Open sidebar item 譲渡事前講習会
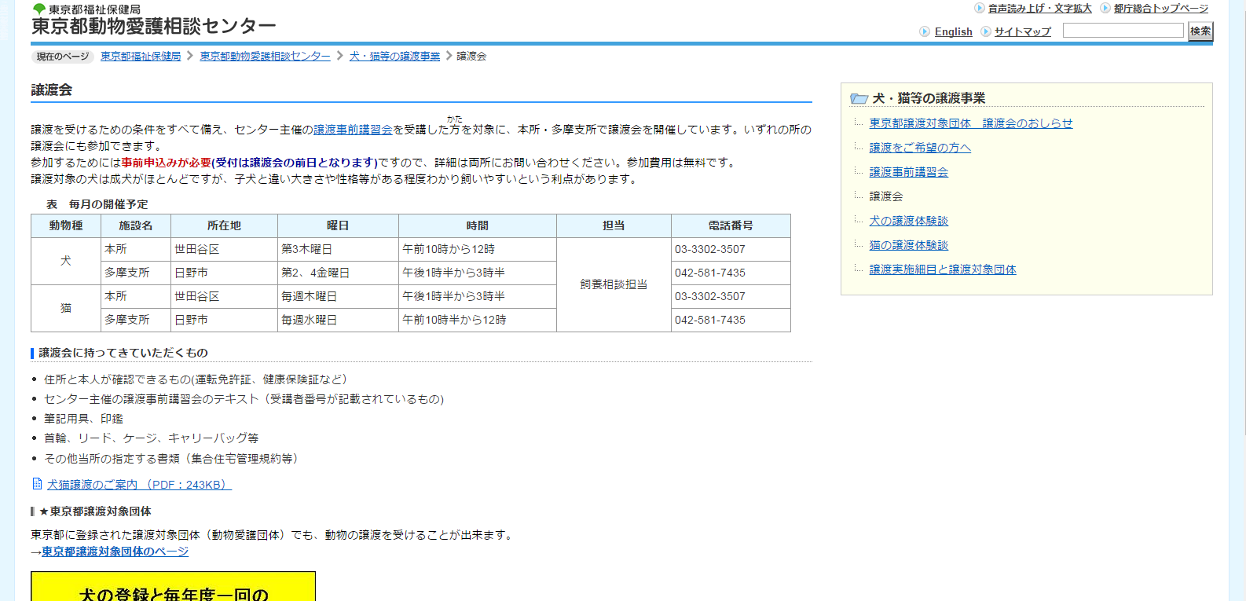 click(x=908, y=172)
